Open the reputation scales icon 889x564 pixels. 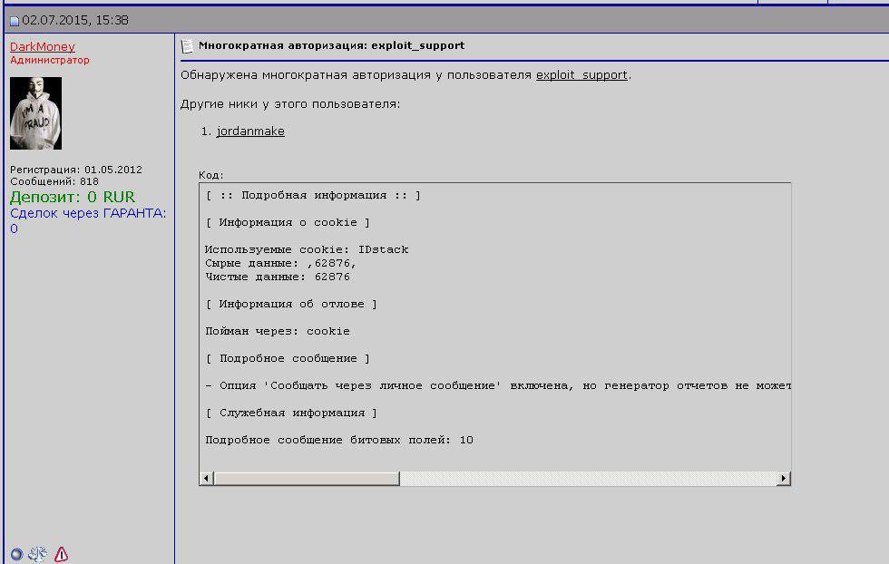click(x=38, y=554)
